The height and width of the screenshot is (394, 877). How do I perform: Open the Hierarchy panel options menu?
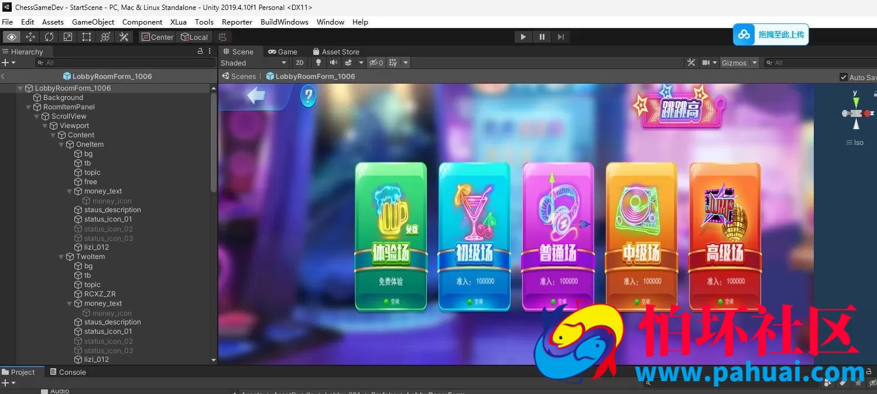pyautogui.click(x=210, y=51)
